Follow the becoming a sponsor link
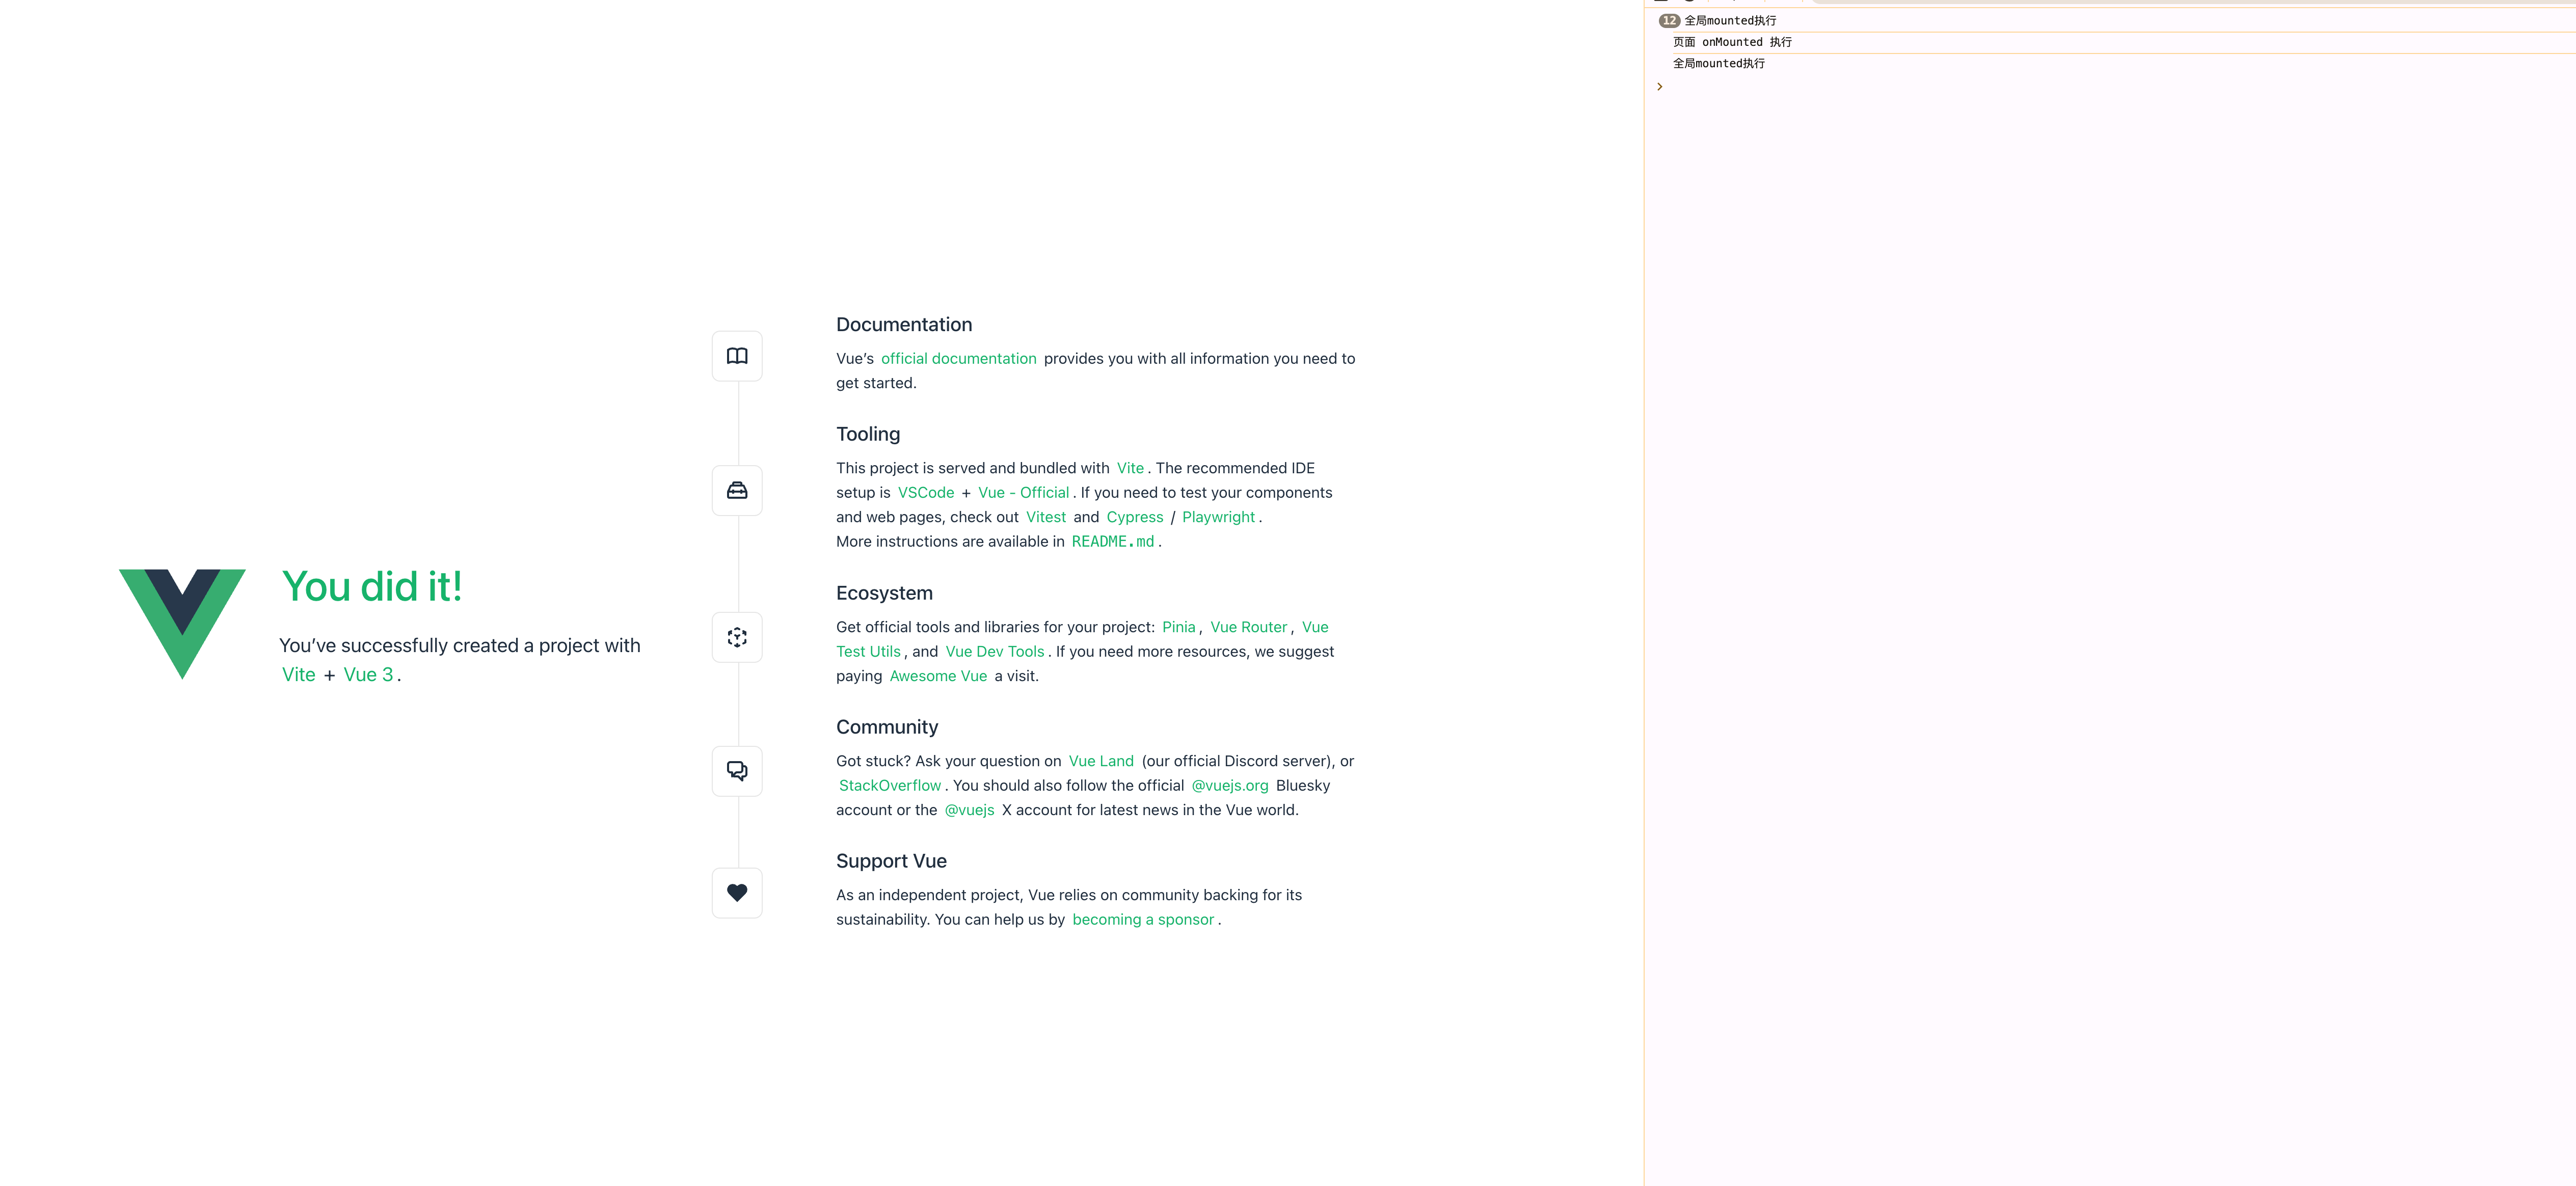 click(x=1143, y=919)
